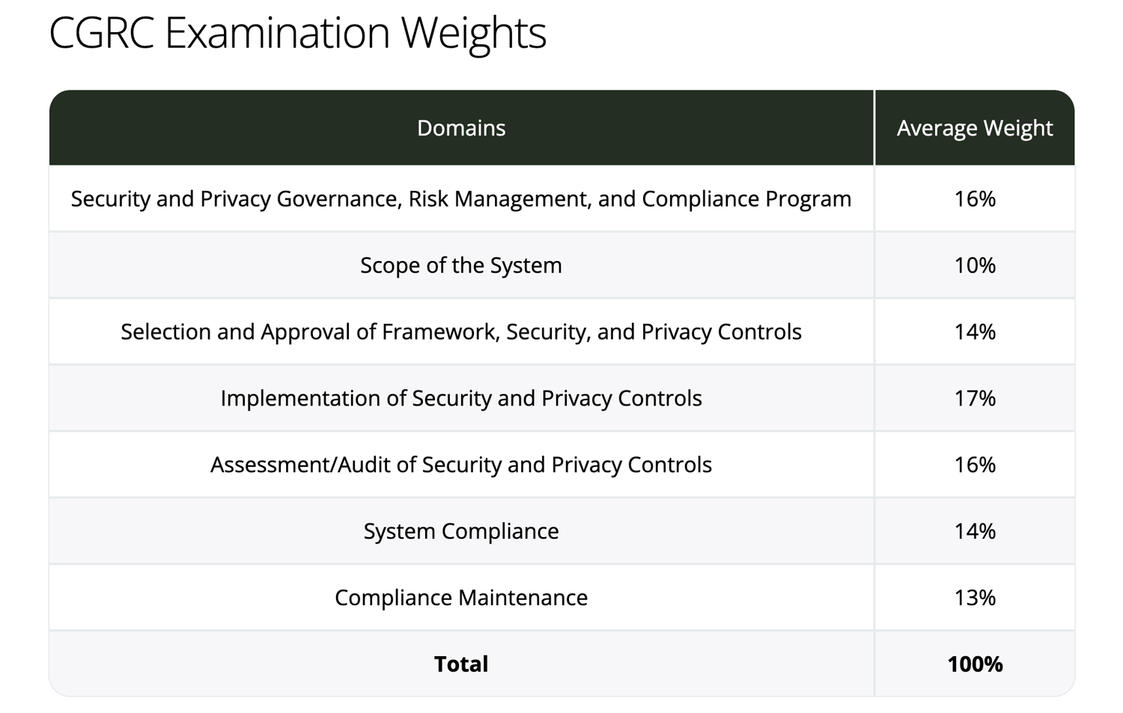
Task: Select 16% beside Assessment/Audit row
Action: (x=974, y=465)
